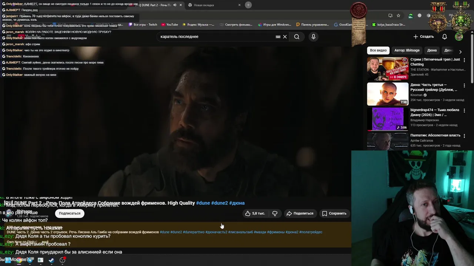
Task: Click the Поделиться share button
Action: tap(300, 213)
